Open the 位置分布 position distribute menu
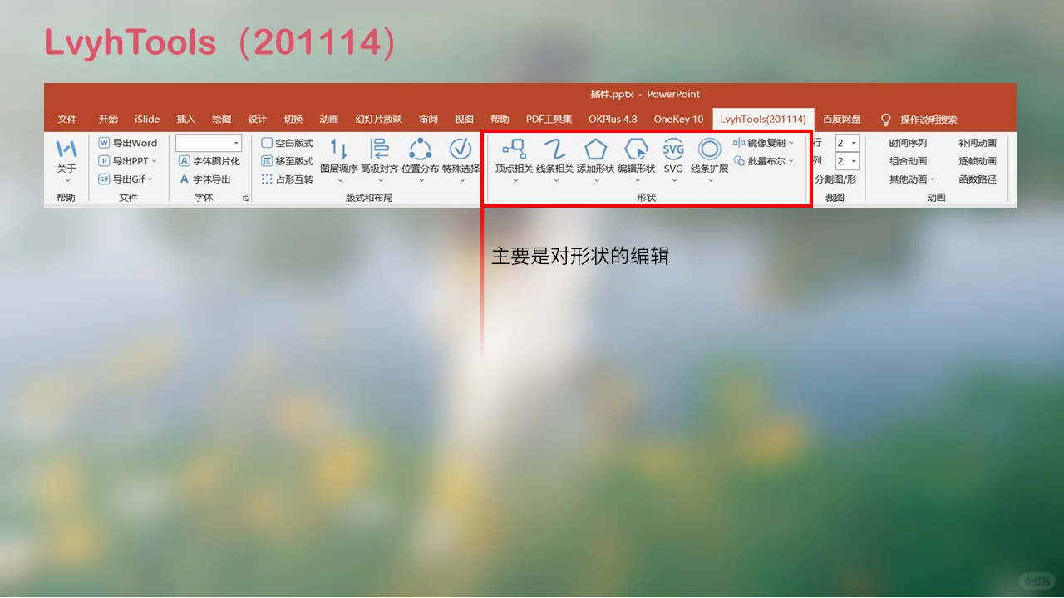1064x598 pixels. pos(421,159)
